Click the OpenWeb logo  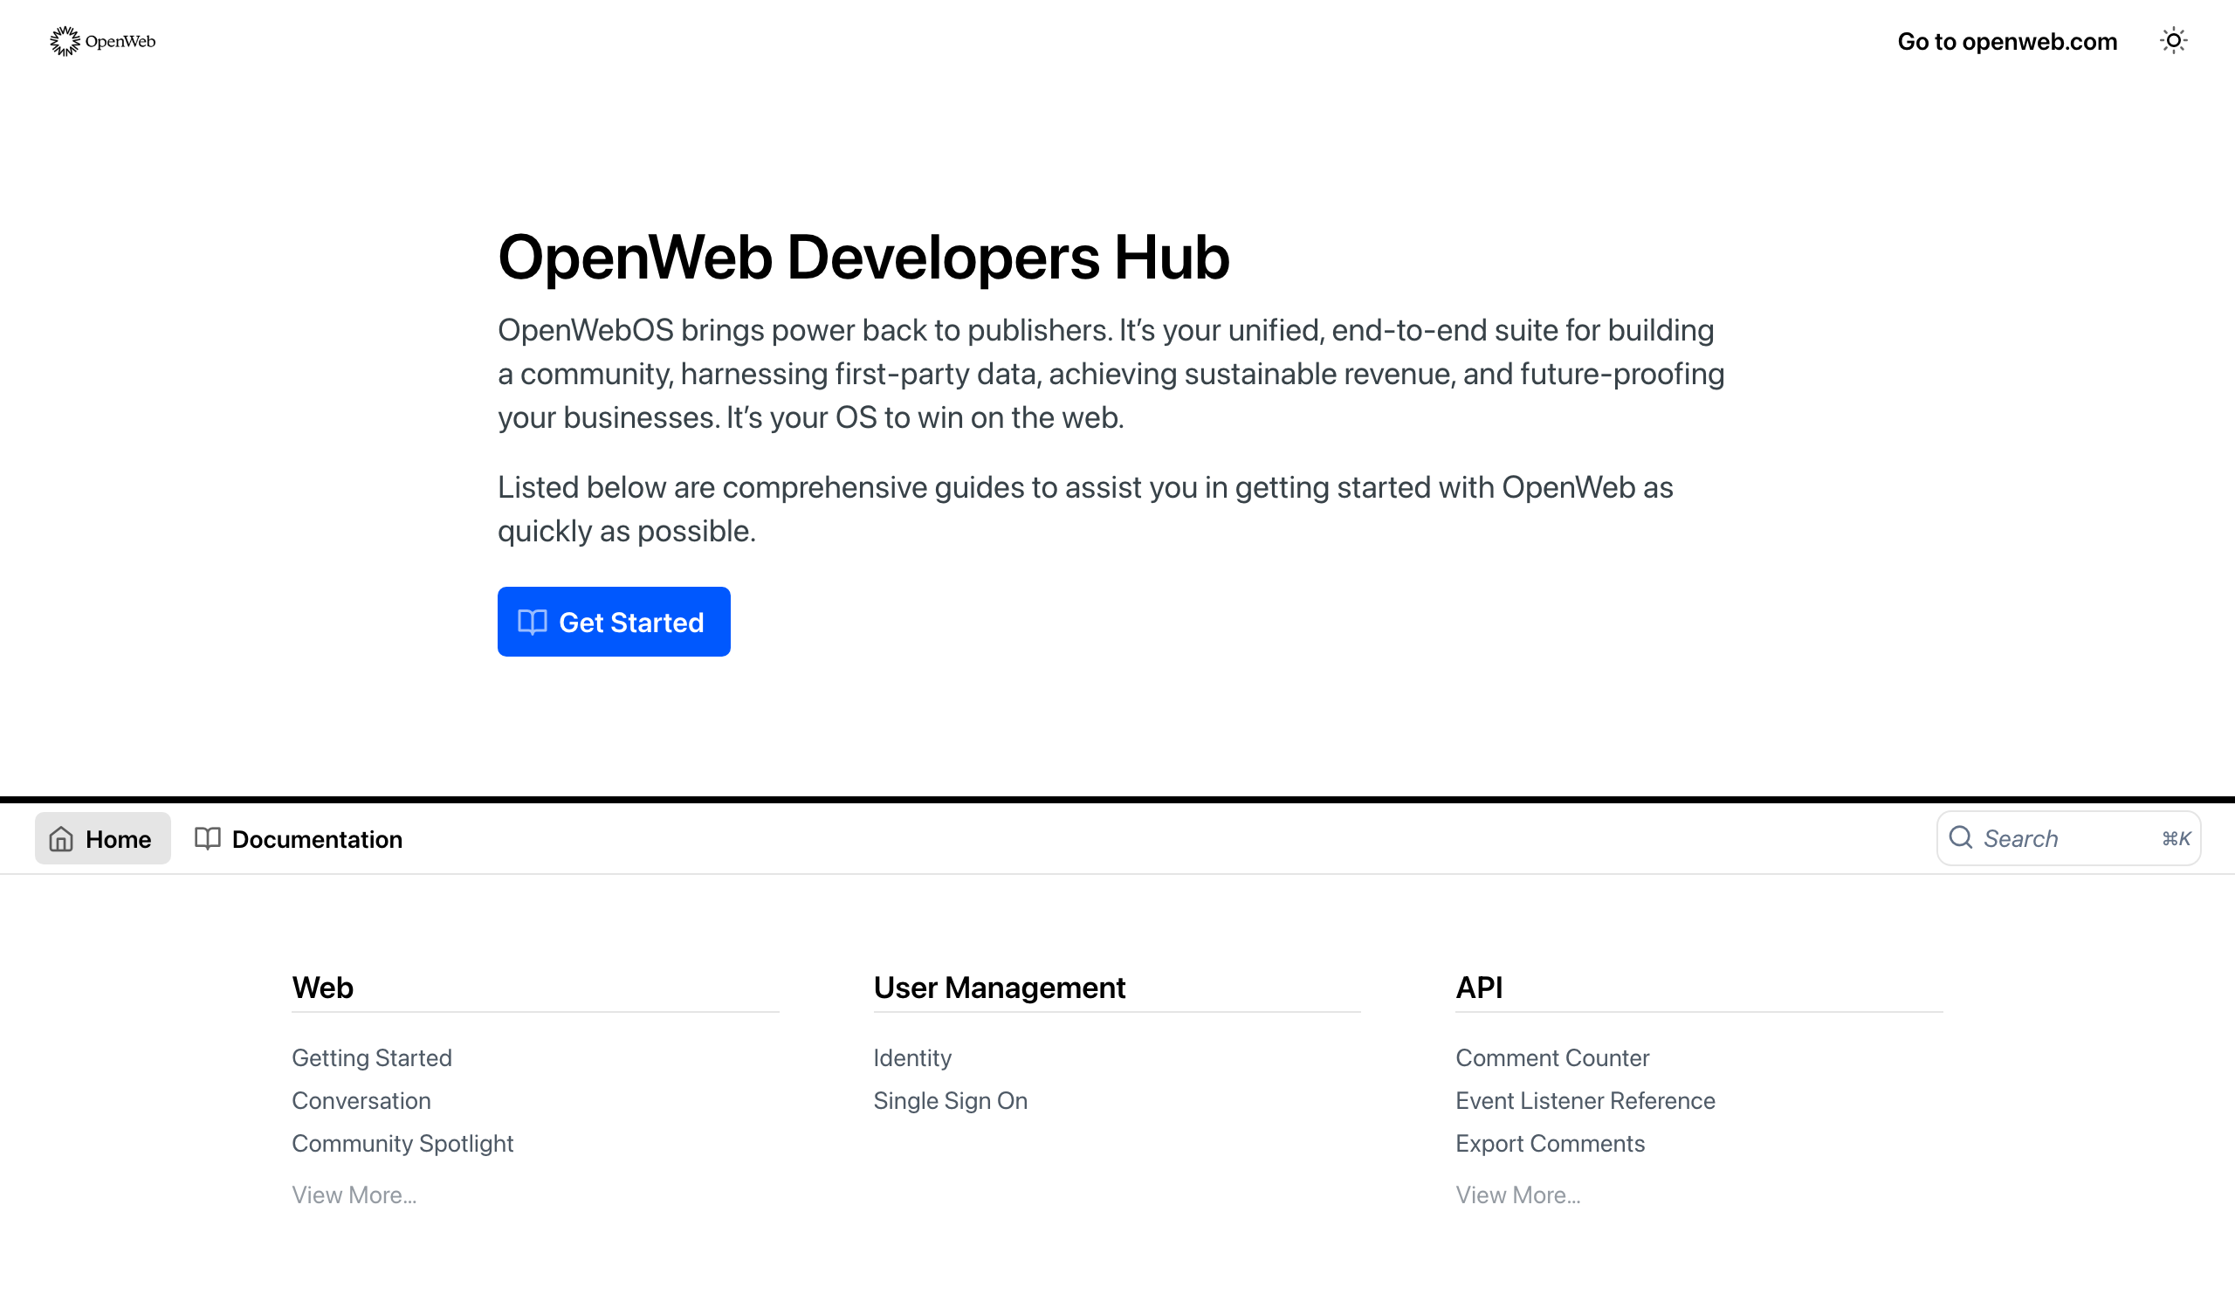[103, 41]
